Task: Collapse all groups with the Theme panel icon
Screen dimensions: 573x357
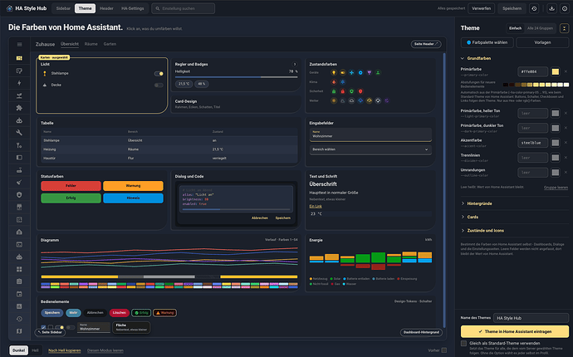Action: click(x=564, y=28)
